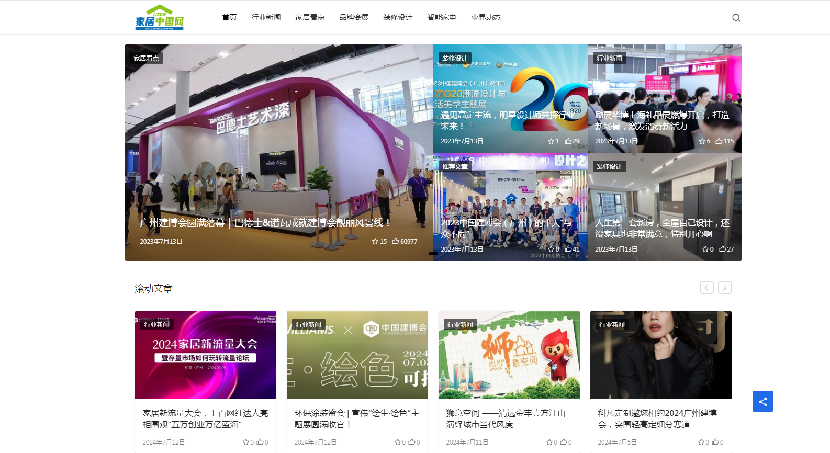The image size is (830, 453).
Task: Click 装修设计 tag on G20 banner
Action: tap(455, 58)
